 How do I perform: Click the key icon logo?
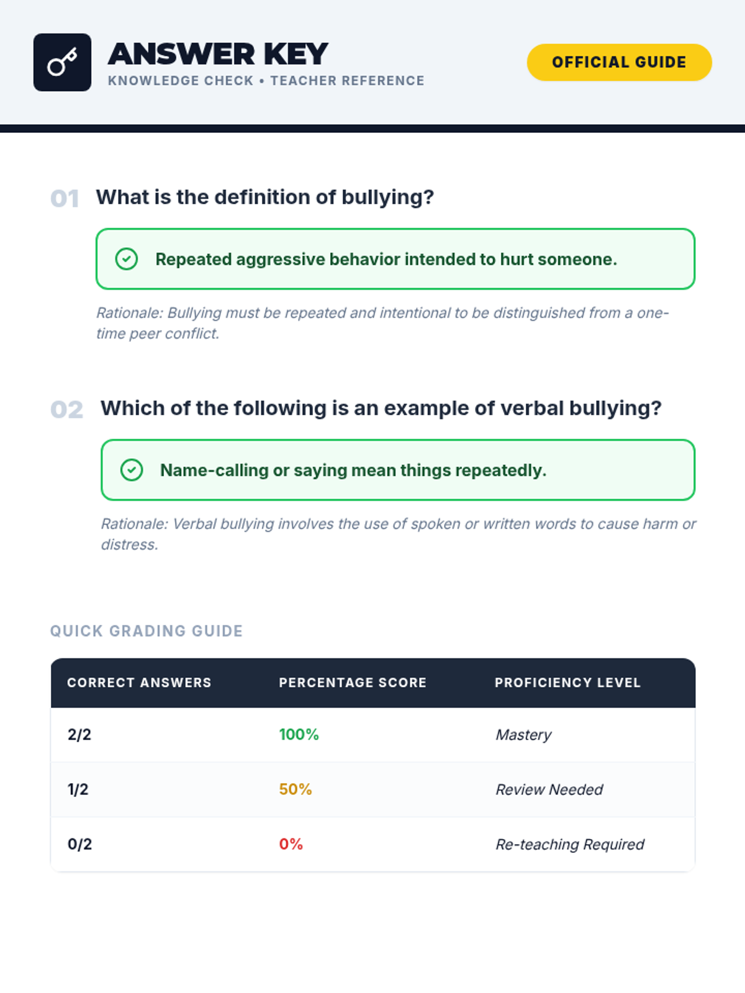(x=62, y=62)
